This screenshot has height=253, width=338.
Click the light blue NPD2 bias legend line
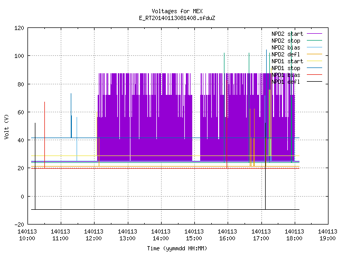tap(315, 47)
